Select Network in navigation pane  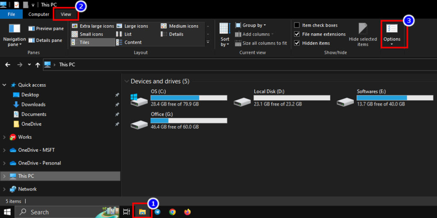pos(27,189)
